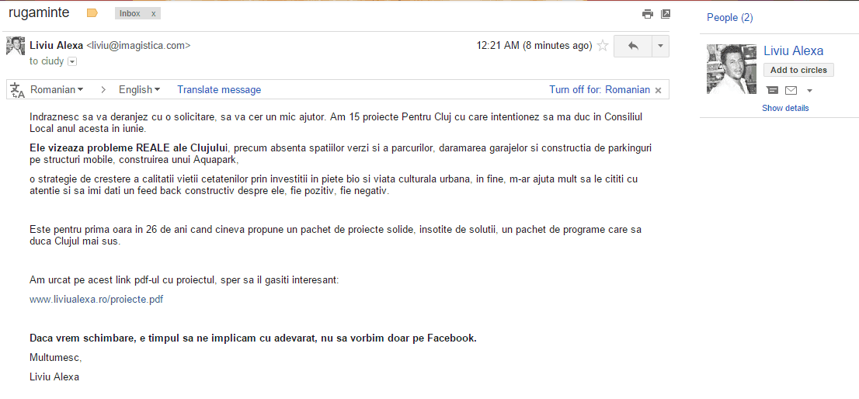Image resolution: width=859 pixels, height=399 pixels.
Task: Click Translate message
Action: [x=219, y=89]
